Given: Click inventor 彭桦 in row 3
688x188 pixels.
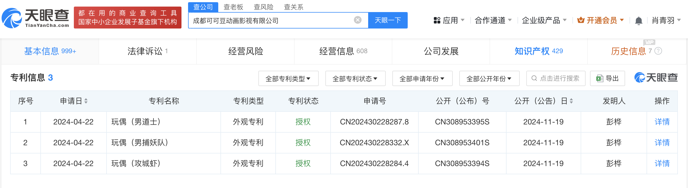Looking at the screenshot, I should coord(614,164).
